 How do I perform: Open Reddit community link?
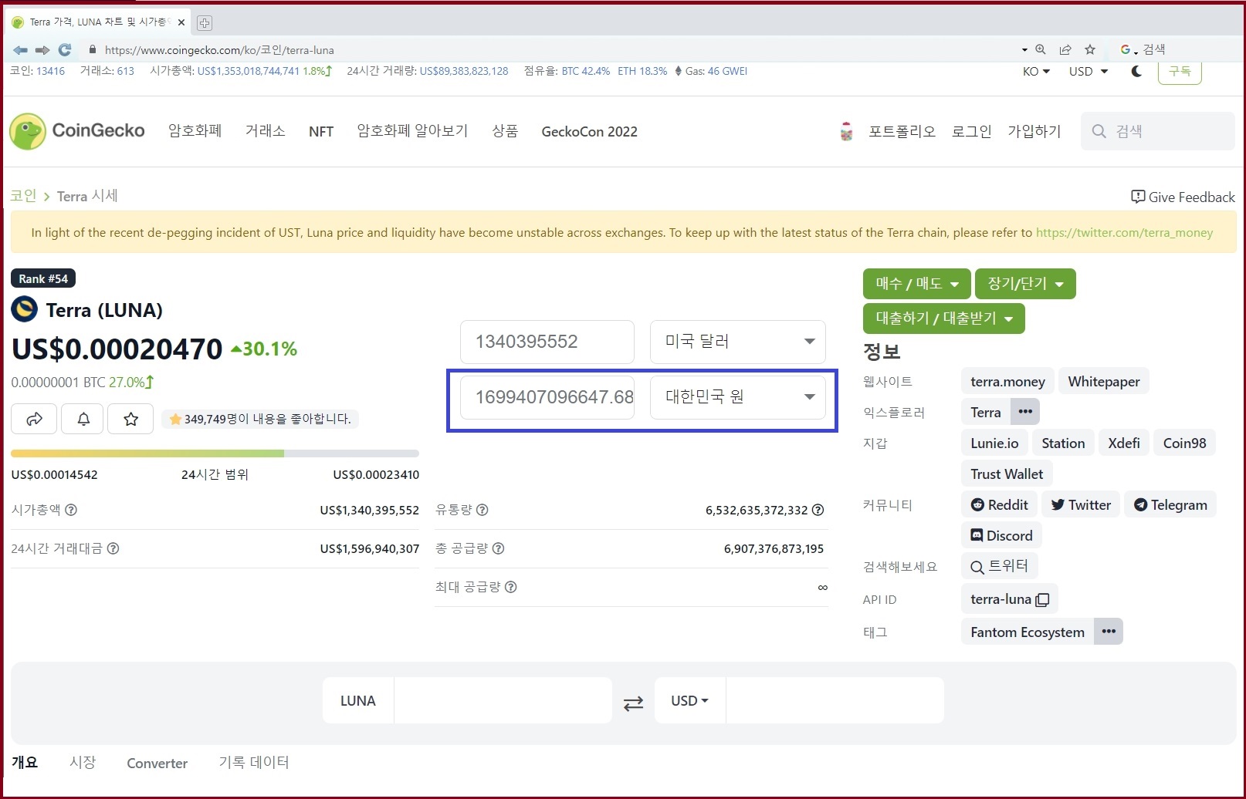click(x=1000, y=505)
